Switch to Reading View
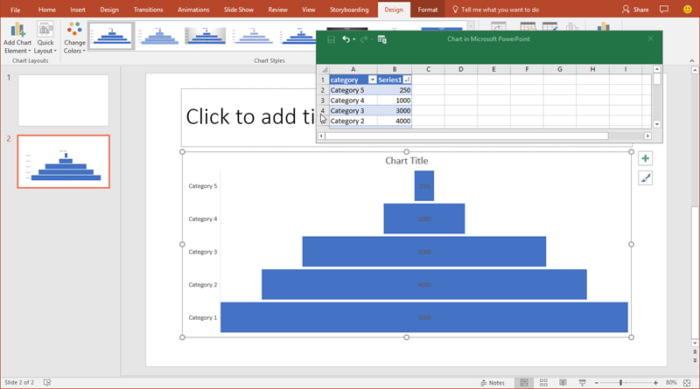Image resolution: width=700 pixels, height=389 pixels. 563,383
